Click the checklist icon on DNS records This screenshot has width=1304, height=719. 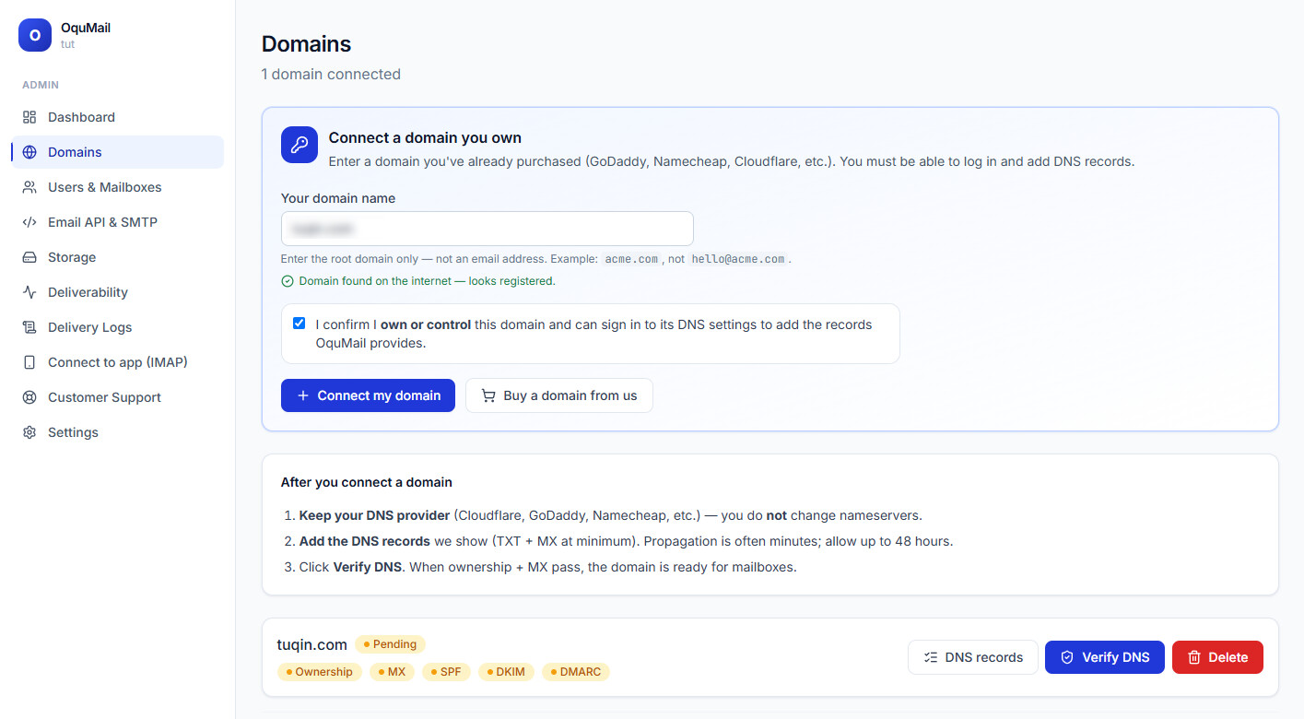coord(931,657)
